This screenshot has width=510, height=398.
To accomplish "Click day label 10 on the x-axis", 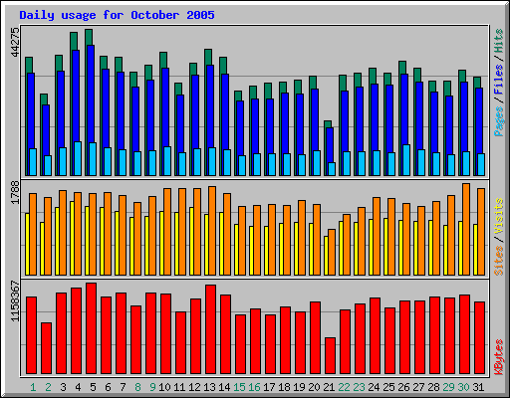I will [x=164, y=387].
